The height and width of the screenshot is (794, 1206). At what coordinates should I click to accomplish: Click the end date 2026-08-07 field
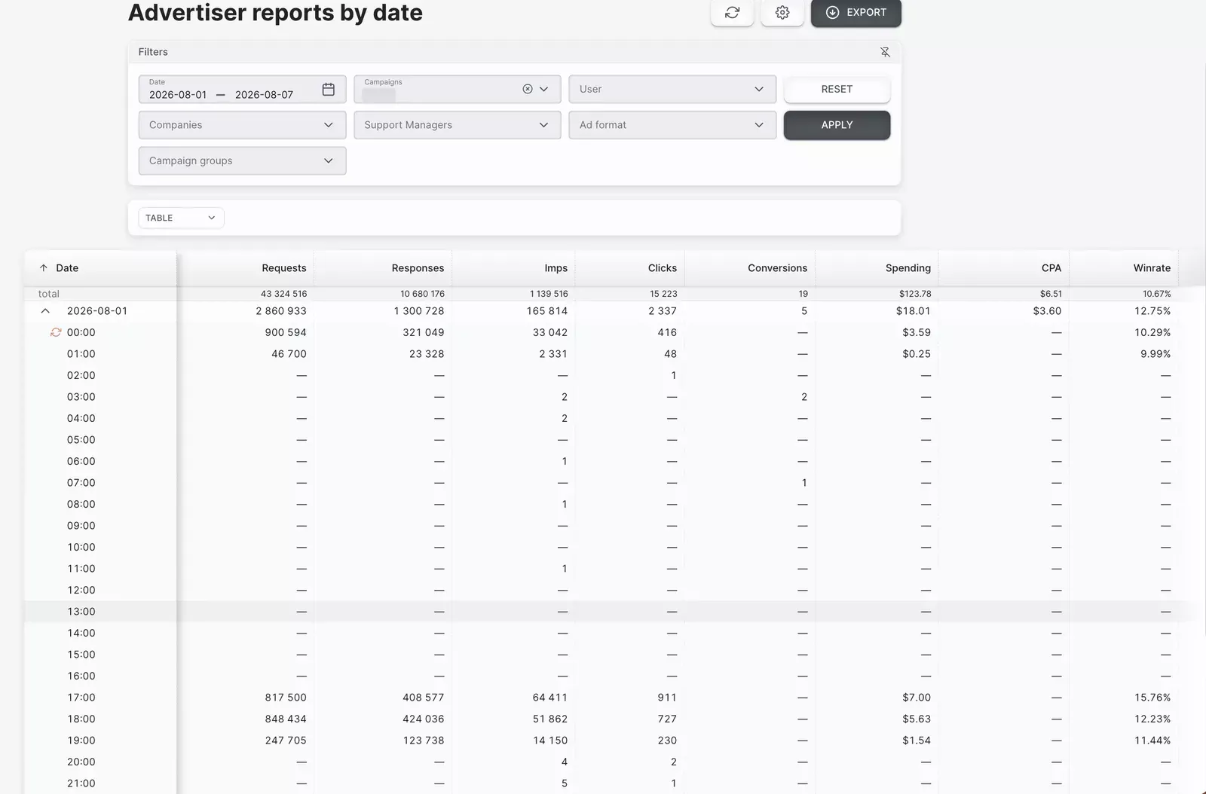(x=264, y=95)
